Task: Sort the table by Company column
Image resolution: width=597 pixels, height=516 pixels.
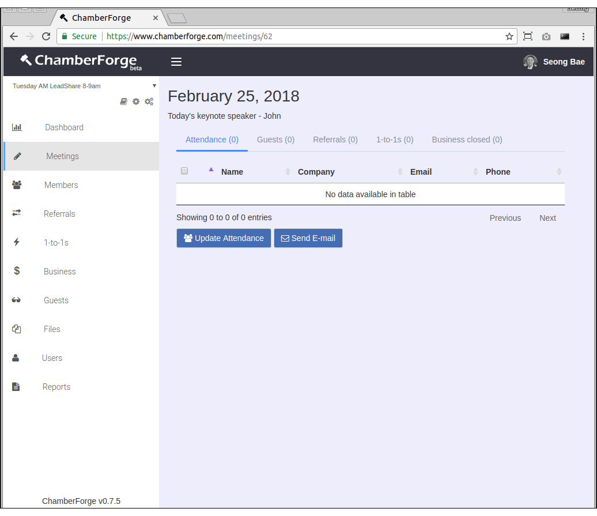Action: 316,172
